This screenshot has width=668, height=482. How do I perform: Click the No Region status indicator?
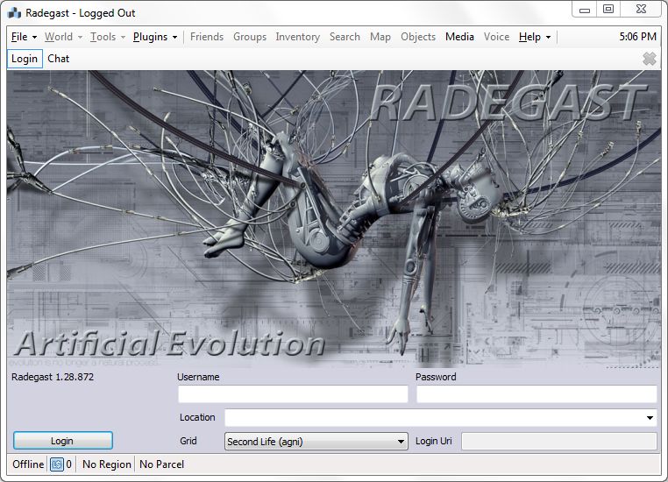click(x=106, y=464)
